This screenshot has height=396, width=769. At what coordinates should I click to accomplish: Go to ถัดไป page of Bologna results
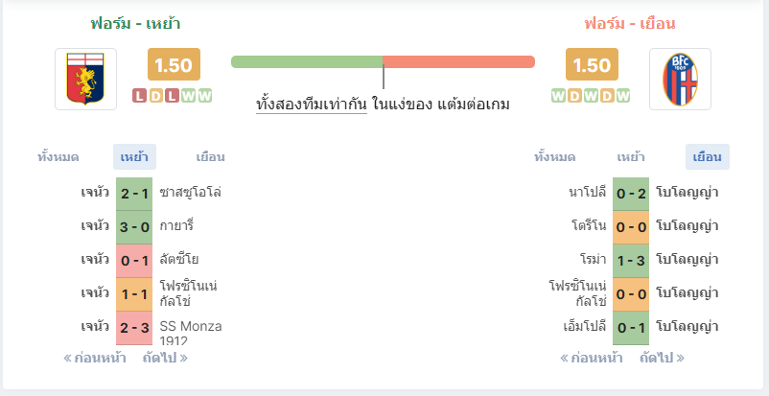coord(662,358)
